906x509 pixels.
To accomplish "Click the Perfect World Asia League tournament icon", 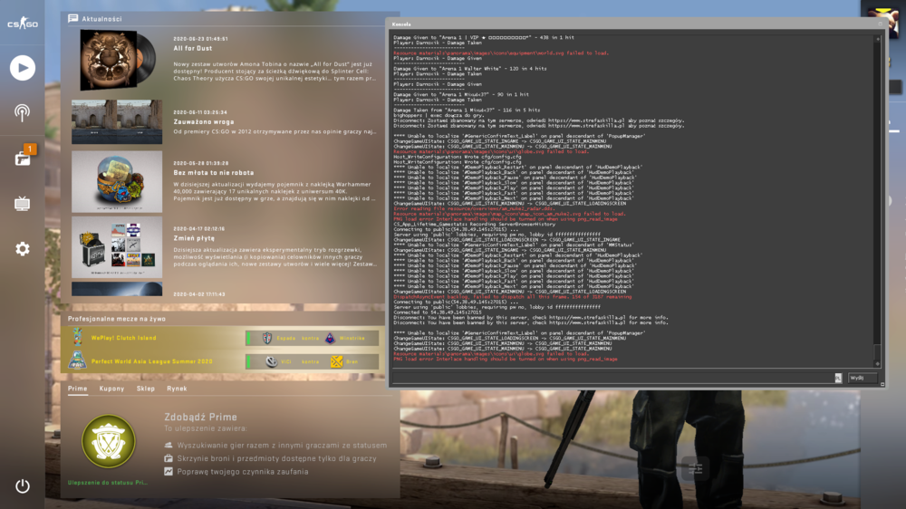I will point(77,361).
